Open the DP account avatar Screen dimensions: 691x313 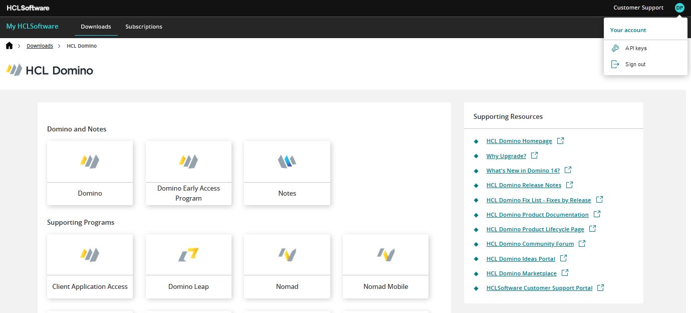tap(679, 8)
